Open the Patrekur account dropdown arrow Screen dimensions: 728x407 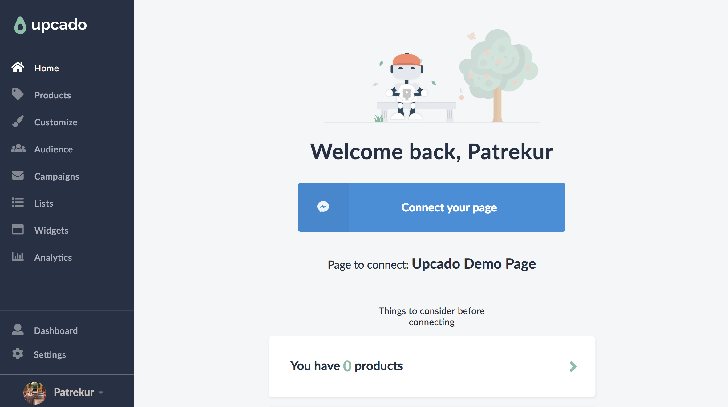(x=101, y=393)
